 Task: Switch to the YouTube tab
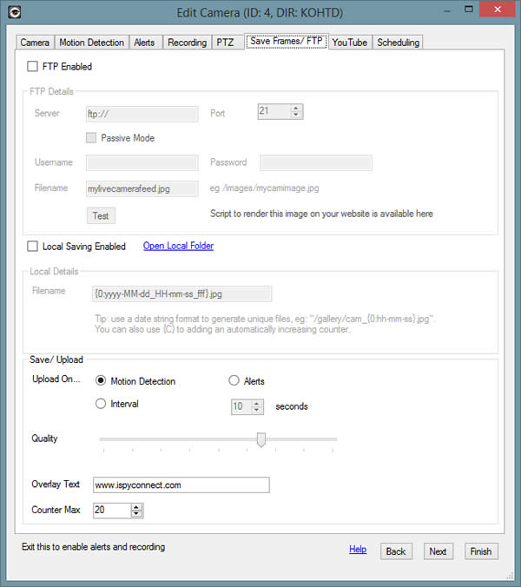(x=349, y=43)
